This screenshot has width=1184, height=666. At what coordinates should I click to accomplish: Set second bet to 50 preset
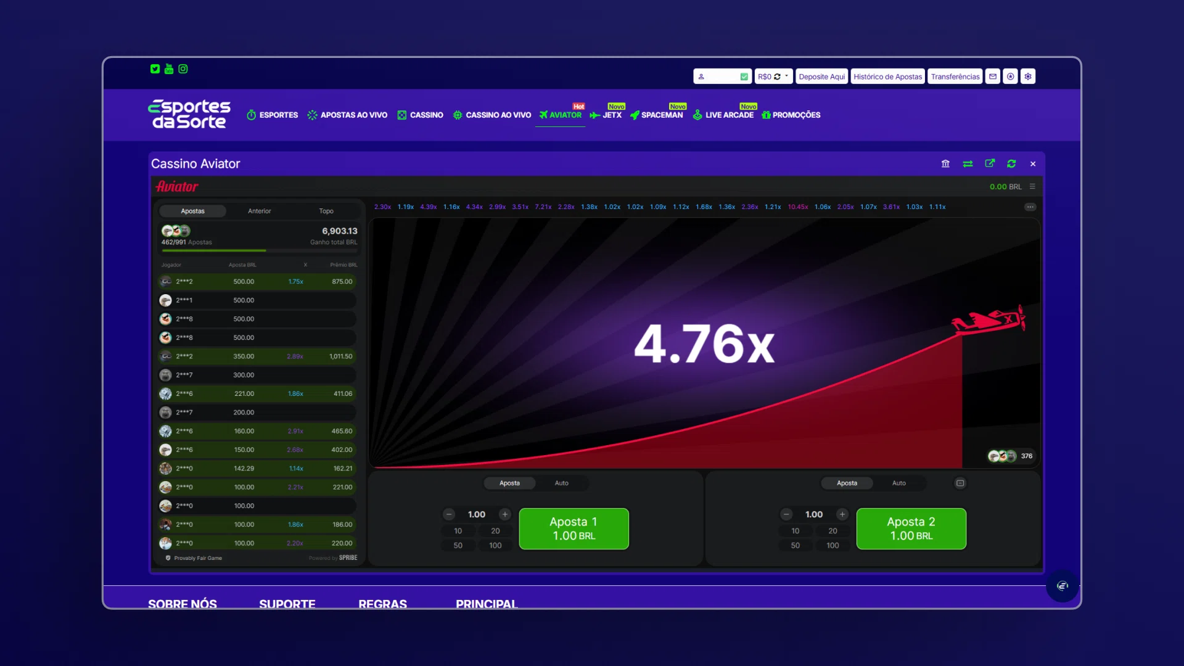[795, 546]
